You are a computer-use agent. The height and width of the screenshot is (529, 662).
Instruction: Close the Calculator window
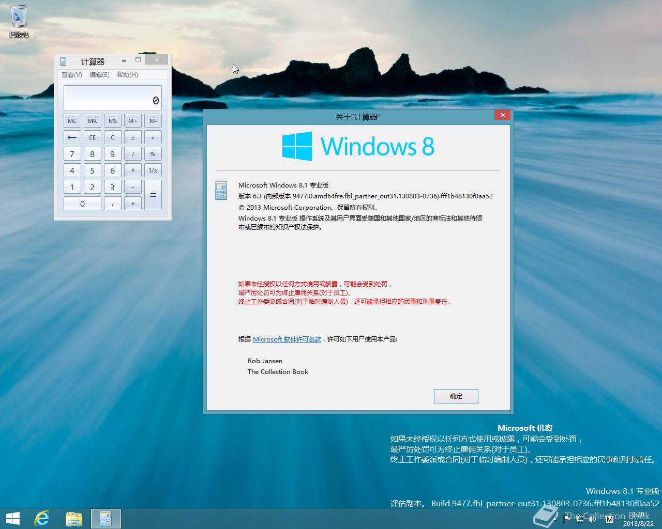[156, 60]
